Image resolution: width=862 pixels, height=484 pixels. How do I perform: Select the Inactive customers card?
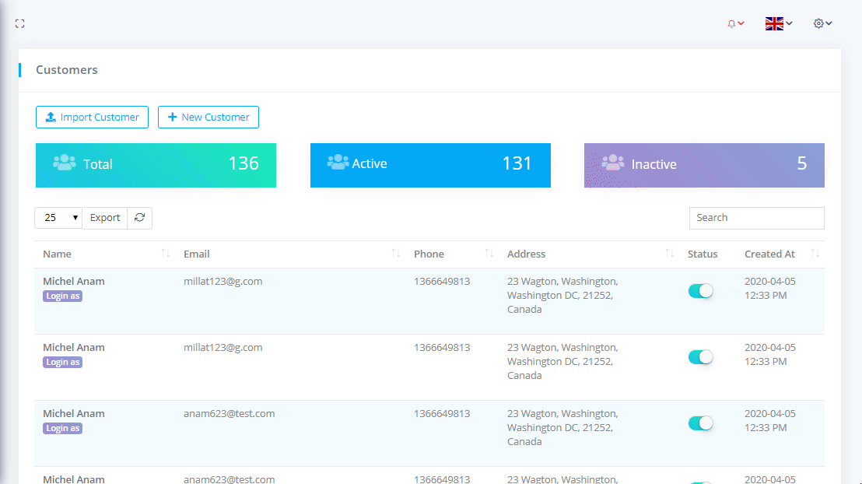pyautogui.click(x=704, y=165)
